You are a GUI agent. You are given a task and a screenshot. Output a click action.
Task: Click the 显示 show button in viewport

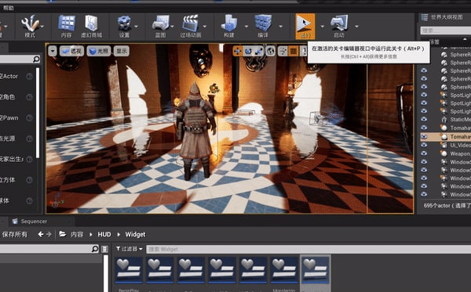(x=122, y=51)
